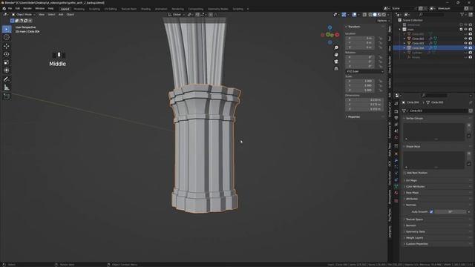
Task: Switch to the Shading workspace tab
Action: (145, 9)
